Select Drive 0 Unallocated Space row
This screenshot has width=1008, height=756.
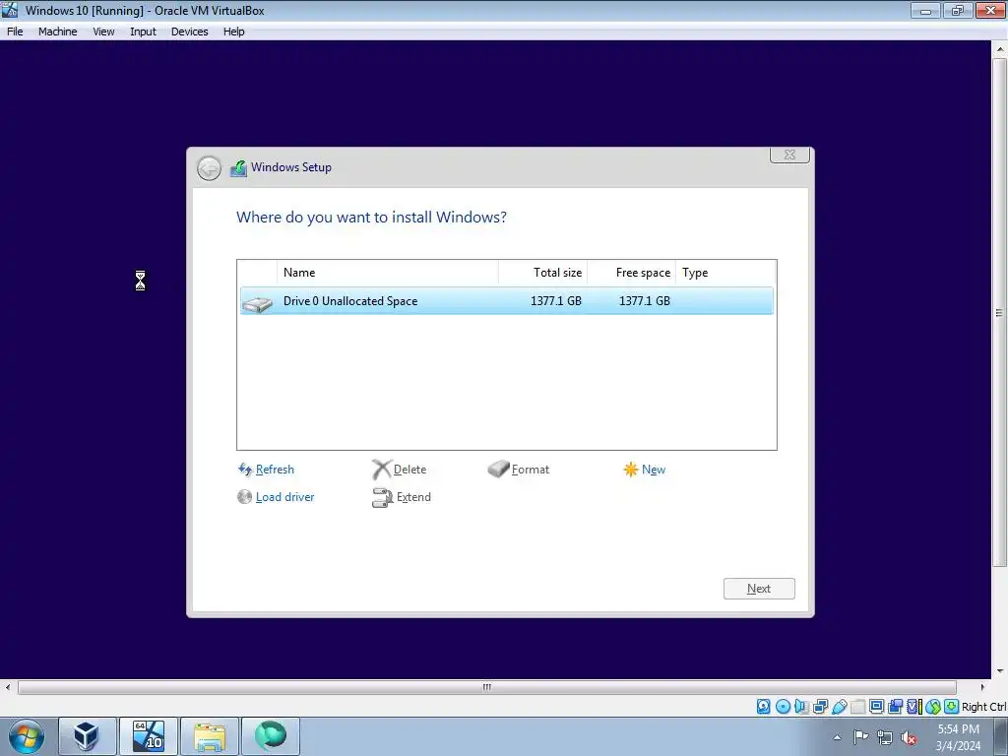[x=507, y=301]
